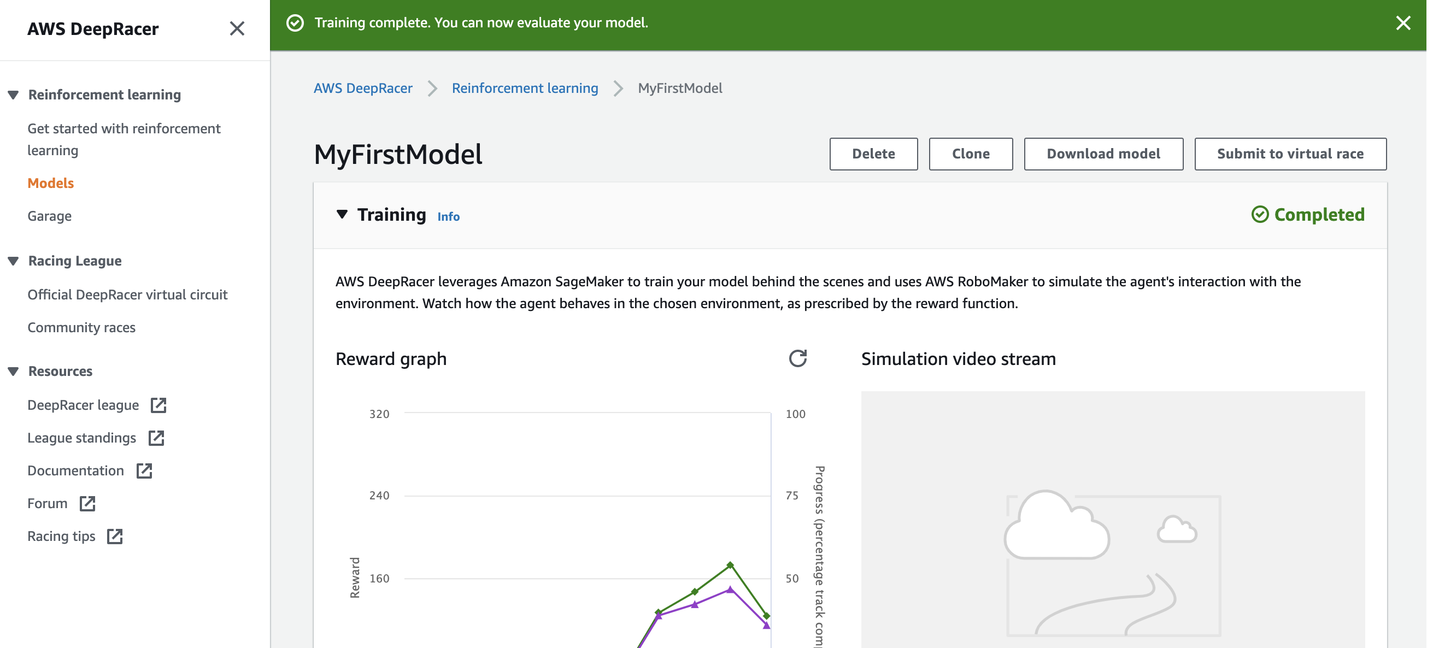
Task: Open the Garage page
Action: pos(50,216)
